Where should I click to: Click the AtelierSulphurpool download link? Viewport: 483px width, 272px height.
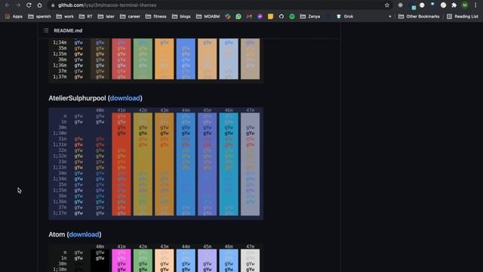(125, 98)
